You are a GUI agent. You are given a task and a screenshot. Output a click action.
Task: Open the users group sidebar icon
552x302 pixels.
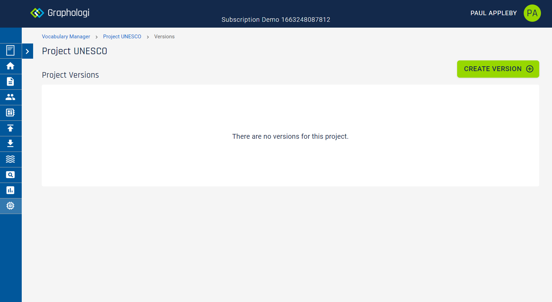click(11, 97)
